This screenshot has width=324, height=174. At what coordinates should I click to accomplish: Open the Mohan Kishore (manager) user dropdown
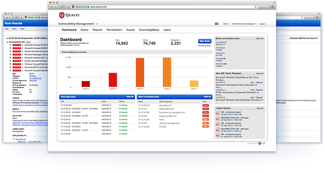pos(244,24)
